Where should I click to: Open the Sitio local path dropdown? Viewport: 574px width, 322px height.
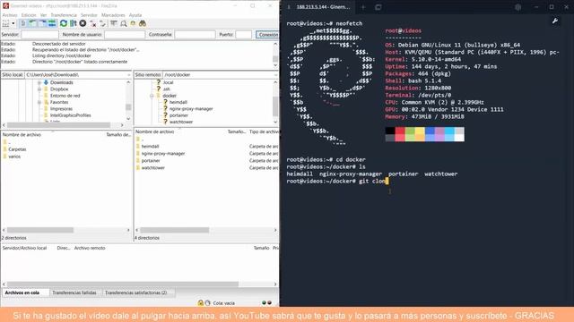(x=128, y=75)
